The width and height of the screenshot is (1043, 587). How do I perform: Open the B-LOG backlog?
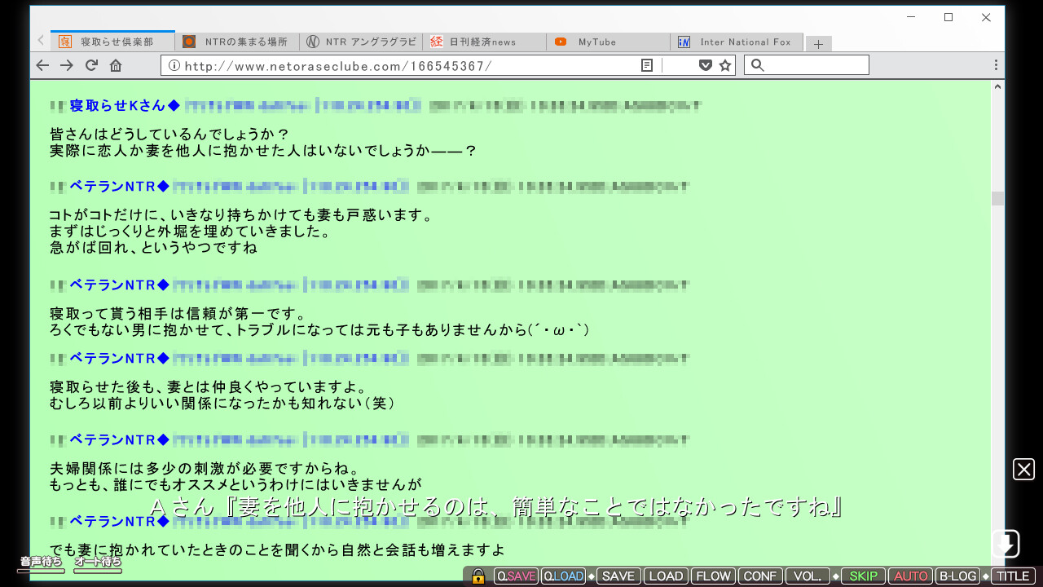(957, 576)
